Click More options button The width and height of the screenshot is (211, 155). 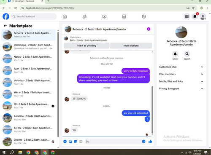tap(131, 45)
